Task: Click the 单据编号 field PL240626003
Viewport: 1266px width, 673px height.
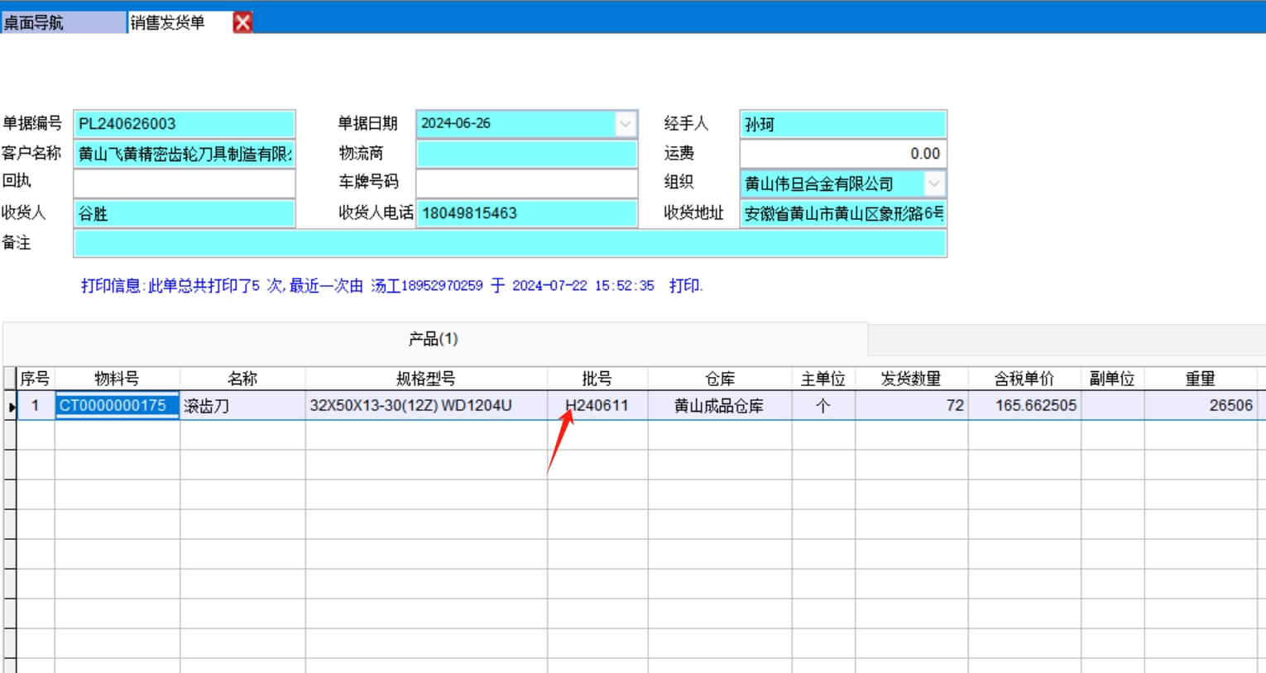Action: tap(184, 124)
